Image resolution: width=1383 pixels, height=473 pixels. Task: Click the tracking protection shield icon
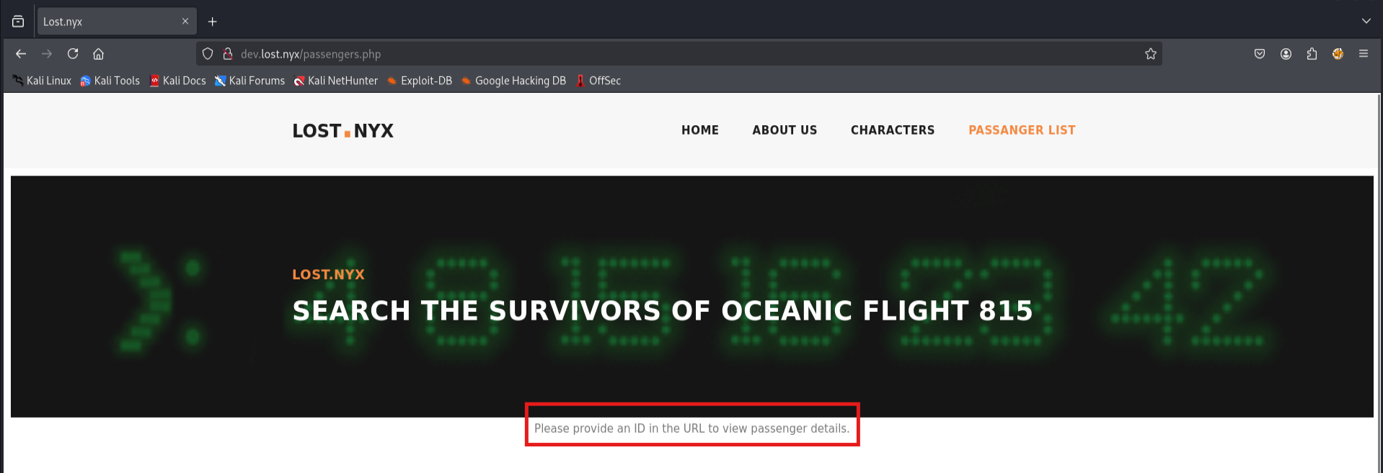click(x=208, y=54)
